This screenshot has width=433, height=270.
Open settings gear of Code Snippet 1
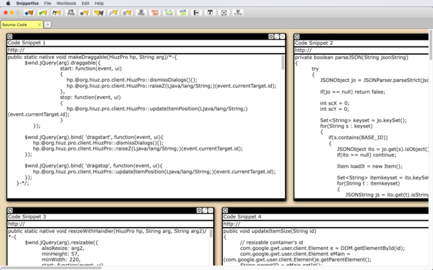[271, 36]
